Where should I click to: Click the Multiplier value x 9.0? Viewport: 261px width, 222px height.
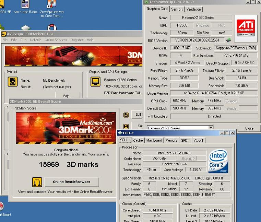[x=157, y=216]
